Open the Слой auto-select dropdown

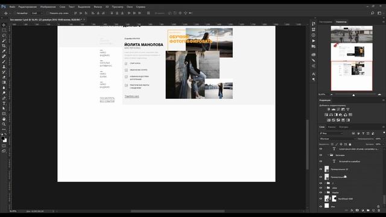(x=37, y=13)
